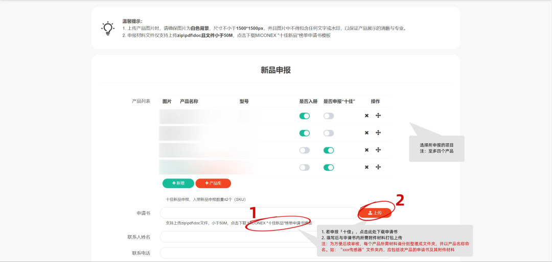Click the 是否申报"十佳" column header
Viewport: 552px width, 262px height.
[339, 101]
